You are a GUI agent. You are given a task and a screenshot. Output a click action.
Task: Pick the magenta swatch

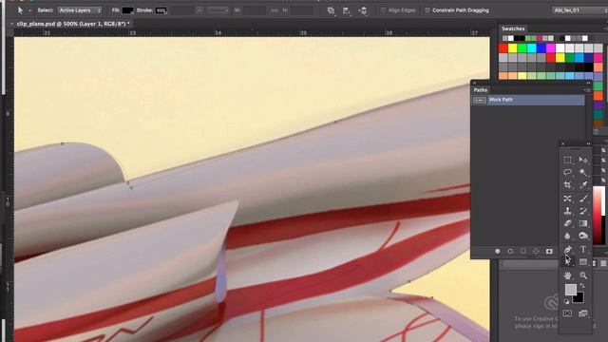[x=550, y=48]
